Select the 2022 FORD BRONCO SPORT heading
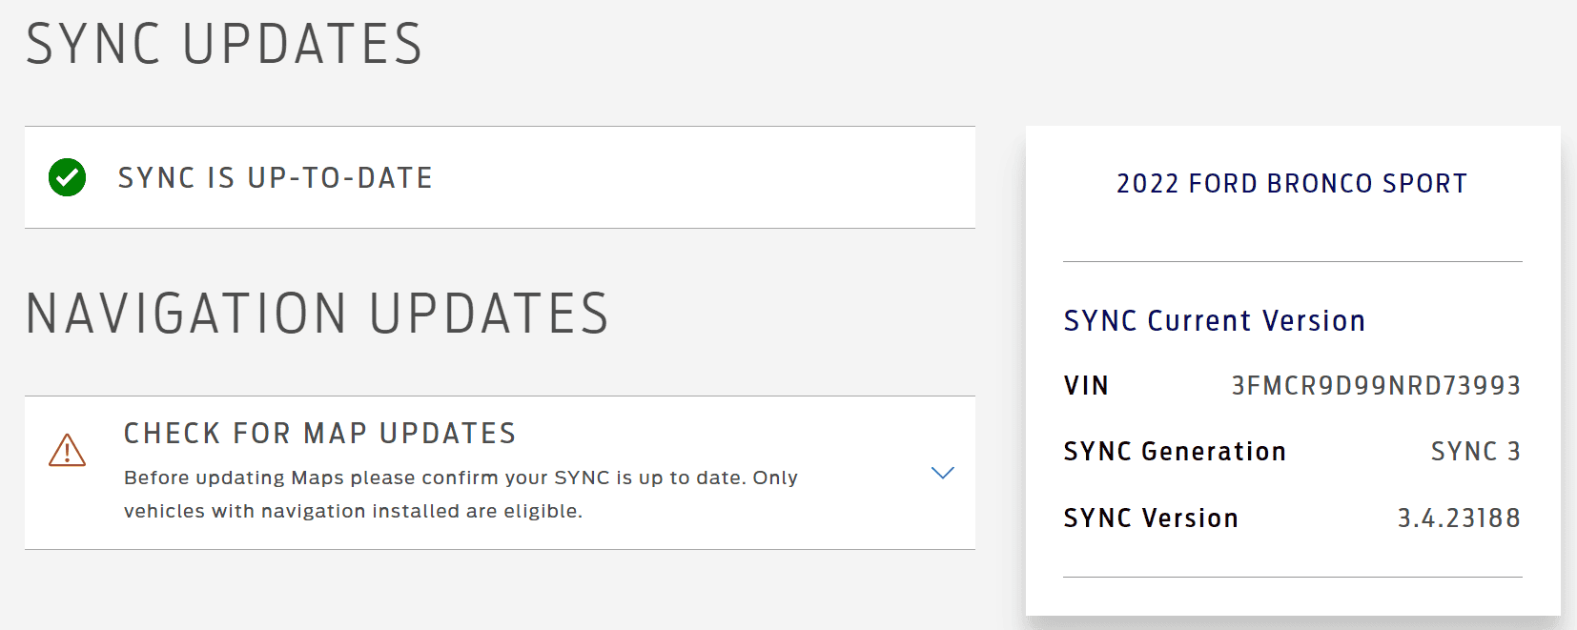Screen dimensions: 1577x630 (1292, 183)
